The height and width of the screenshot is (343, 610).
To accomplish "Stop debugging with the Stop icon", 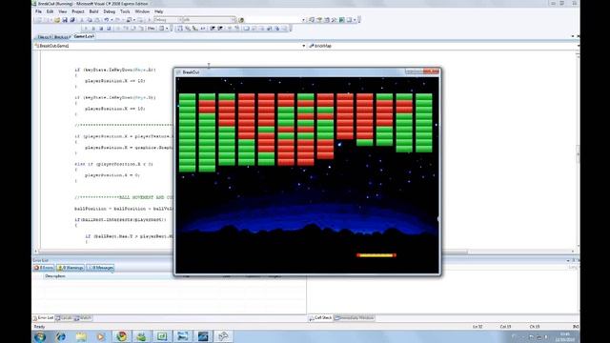I will tap(101, 29).
